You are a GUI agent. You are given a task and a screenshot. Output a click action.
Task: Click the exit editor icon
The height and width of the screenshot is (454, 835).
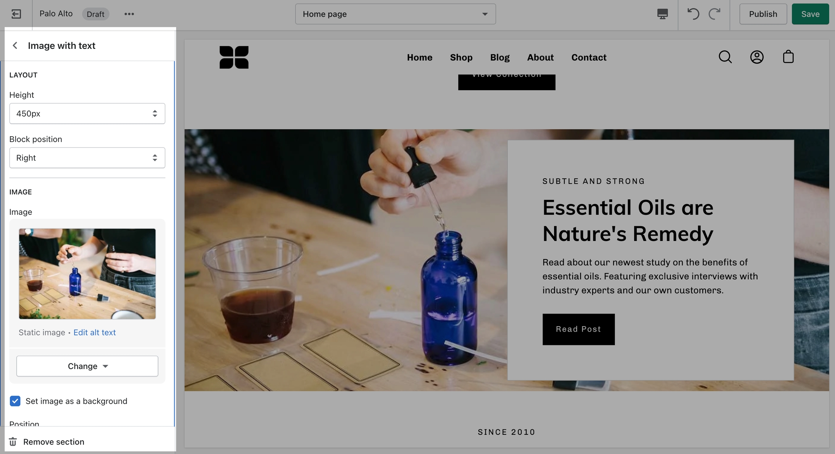coord(16,14)
